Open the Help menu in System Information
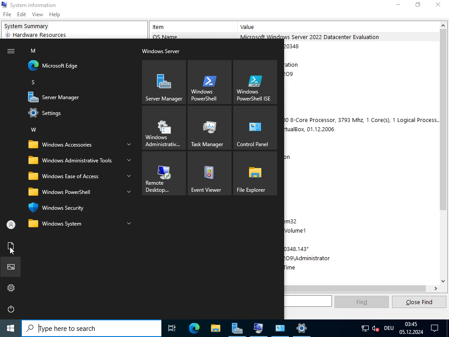Image resolution: width=449 pixels, height=337 pixels. pyautogui.click(x=54, y=14)
